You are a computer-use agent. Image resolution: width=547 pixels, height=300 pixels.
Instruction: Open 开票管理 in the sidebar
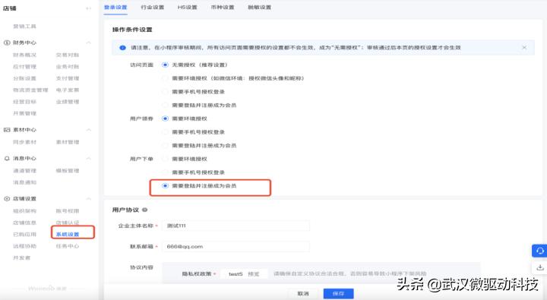tap(24, 113)
